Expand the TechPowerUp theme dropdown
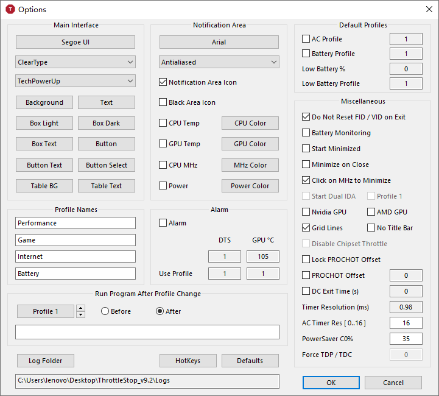This screenshot has width=439, height=396. [x=75, y=81]
